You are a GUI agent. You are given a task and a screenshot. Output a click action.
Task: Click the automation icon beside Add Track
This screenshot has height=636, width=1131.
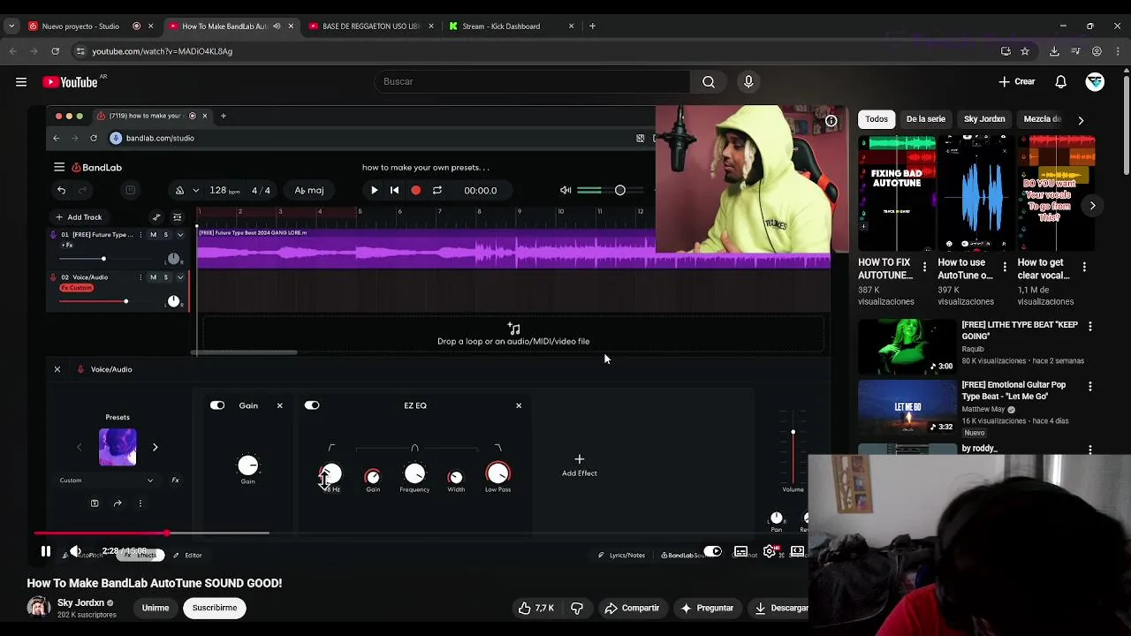pyautogui.click(x=156, y=217)
